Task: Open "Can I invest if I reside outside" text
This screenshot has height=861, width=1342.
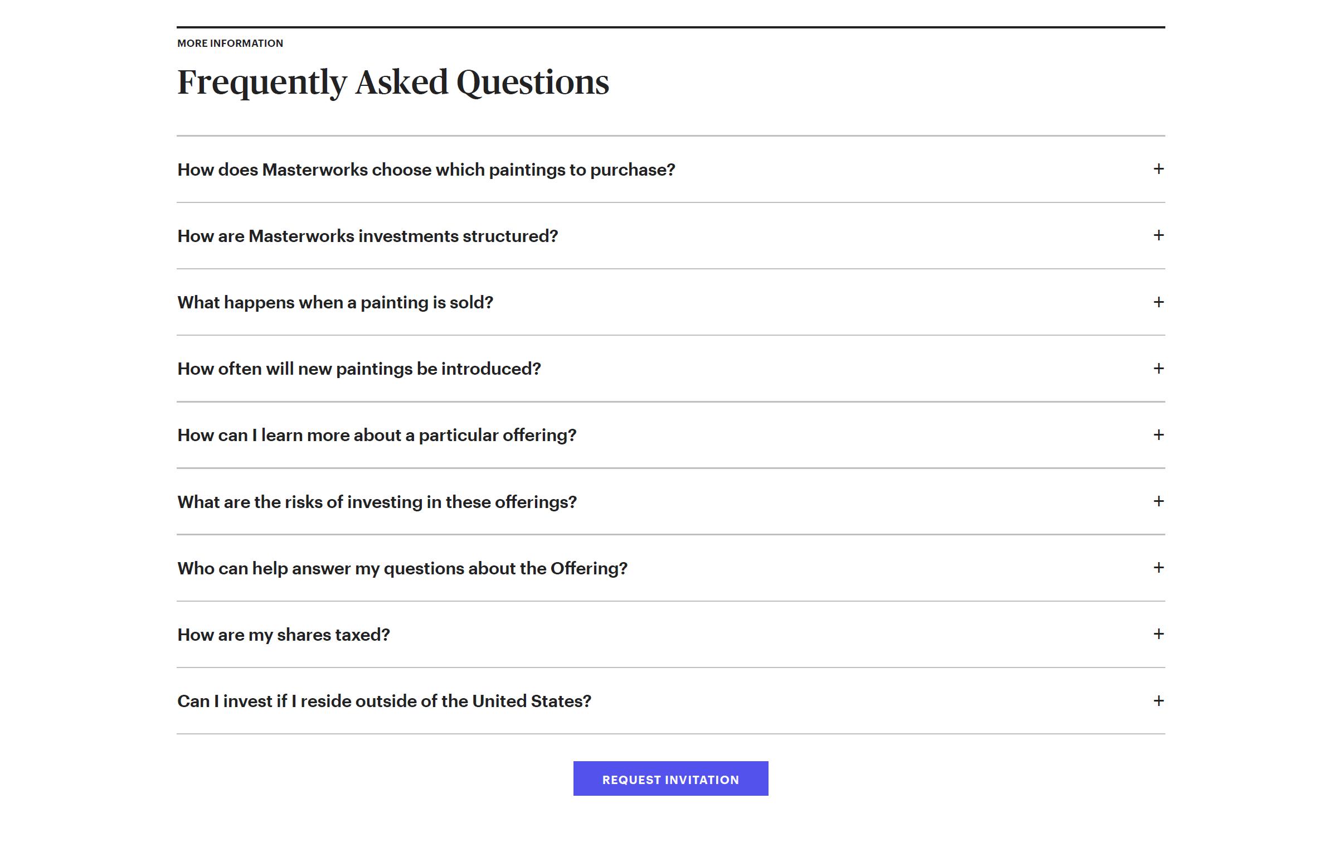Action: tap(384, 702)
